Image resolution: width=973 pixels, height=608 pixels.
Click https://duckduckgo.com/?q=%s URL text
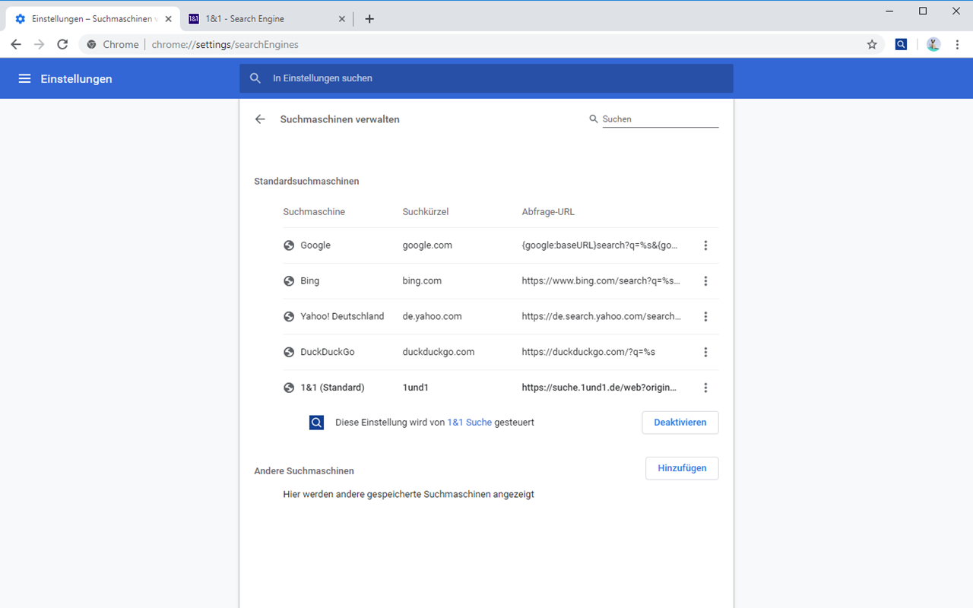[588, 352]
